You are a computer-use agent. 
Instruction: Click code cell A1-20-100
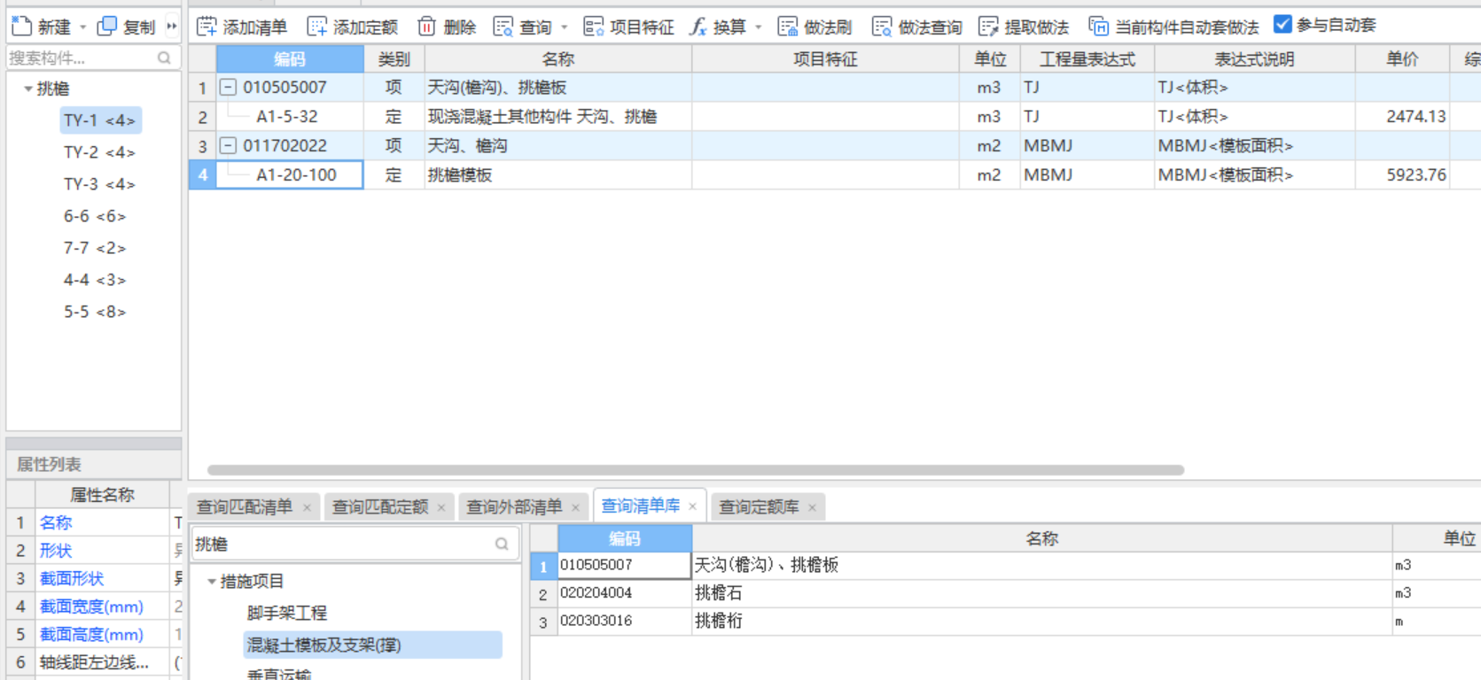coord(290,175)
